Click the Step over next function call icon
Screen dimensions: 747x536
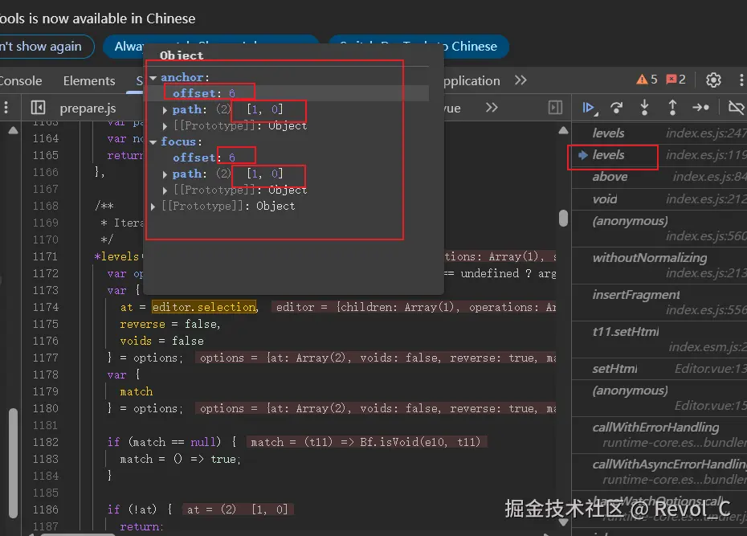pyautogui.click(x=617, y=108)
